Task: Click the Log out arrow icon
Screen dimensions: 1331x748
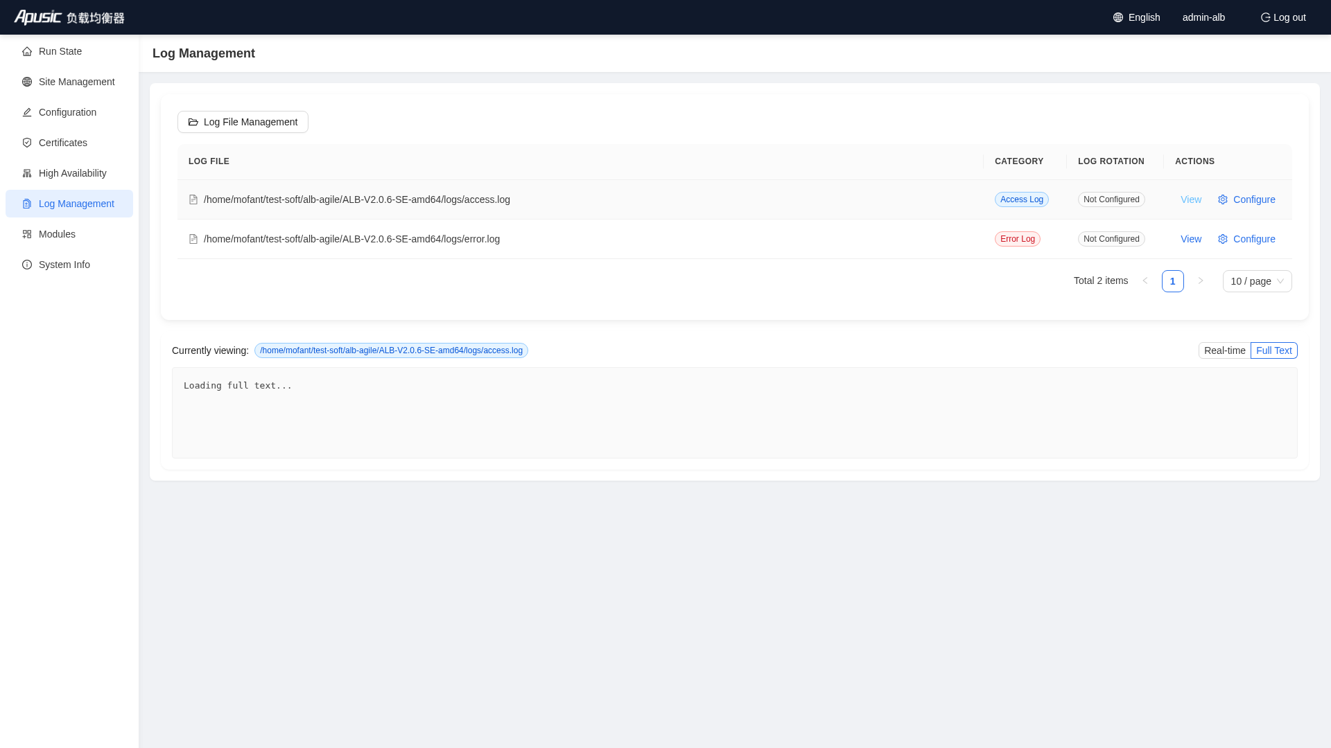Action: (1265, 17)
